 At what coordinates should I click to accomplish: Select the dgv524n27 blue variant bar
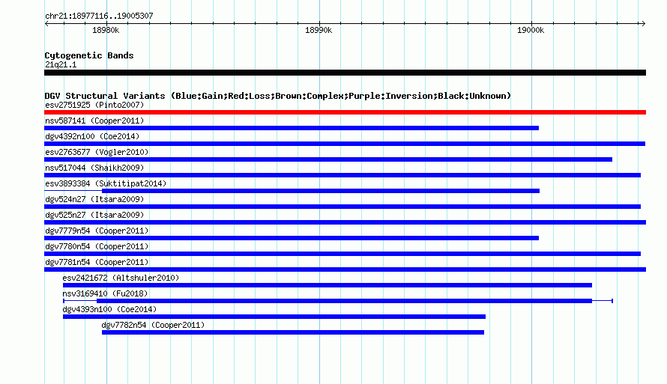pyautogui.click(x=342, y=207)
